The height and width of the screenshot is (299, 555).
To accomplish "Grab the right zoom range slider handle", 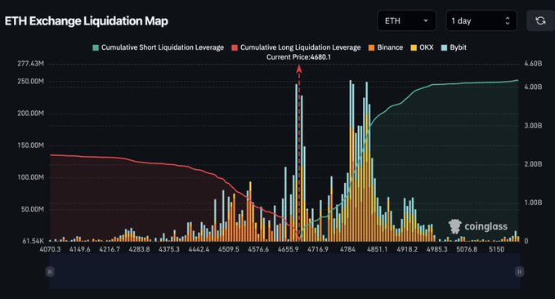I will click(519, 272).
